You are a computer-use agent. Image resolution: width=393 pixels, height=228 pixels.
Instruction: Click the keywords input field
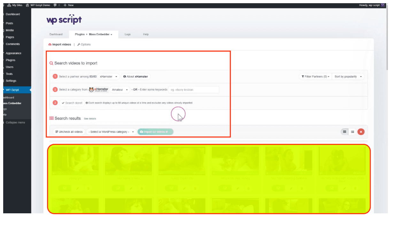tap(194, 90)
